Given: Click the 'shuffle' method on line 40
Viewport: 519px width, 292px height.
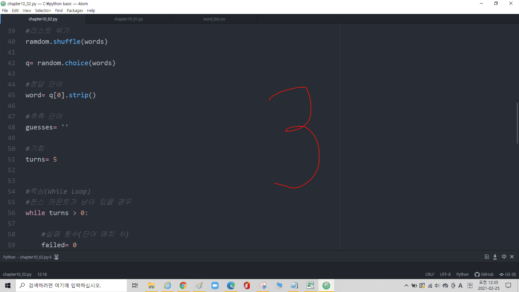Looking at the screenshot, I should [x=67, y=42].
